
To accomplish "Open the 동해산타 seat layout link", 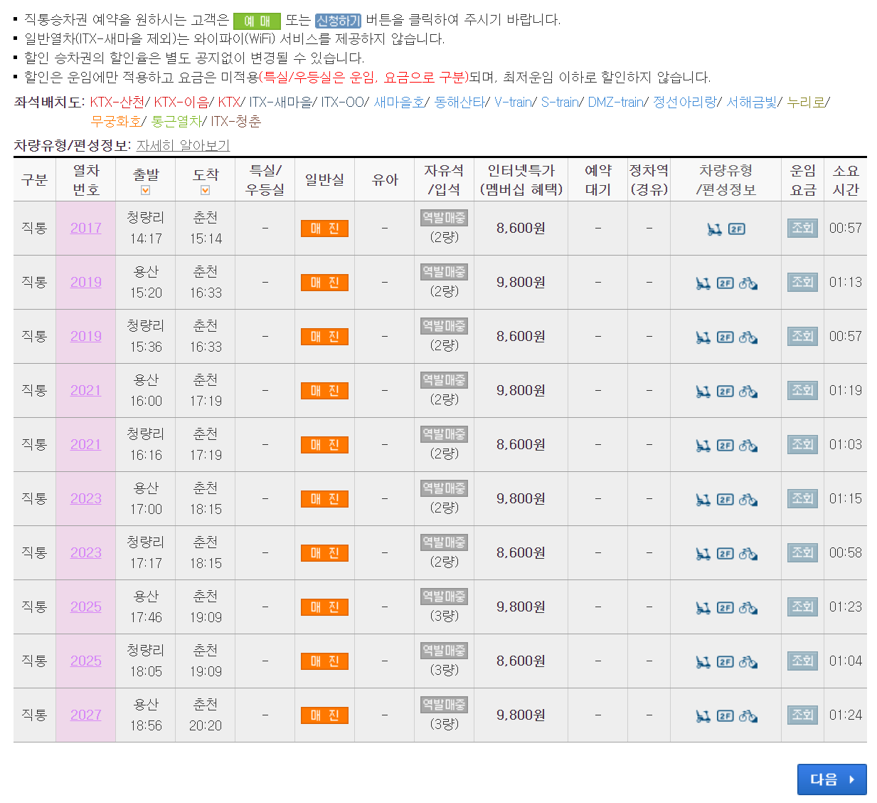I will 459,103.
